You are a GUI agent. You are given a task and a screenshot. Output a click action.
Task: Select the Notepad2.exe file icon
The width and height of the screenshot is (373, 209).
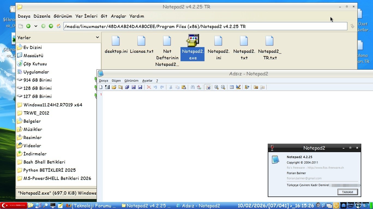coord(192,41)
